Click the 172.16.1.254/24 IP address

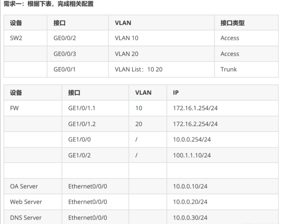pyautogui.click(x=195, y=108)
